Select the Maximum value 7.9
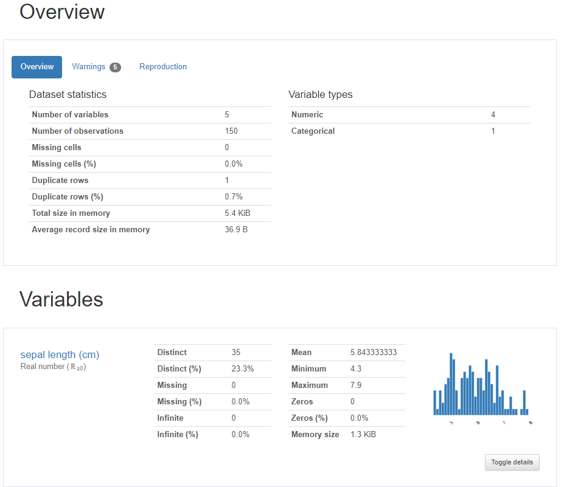Image resolution: width=561 pixels, height=487 pixels. pyautogui.click(x=357, y=385)
